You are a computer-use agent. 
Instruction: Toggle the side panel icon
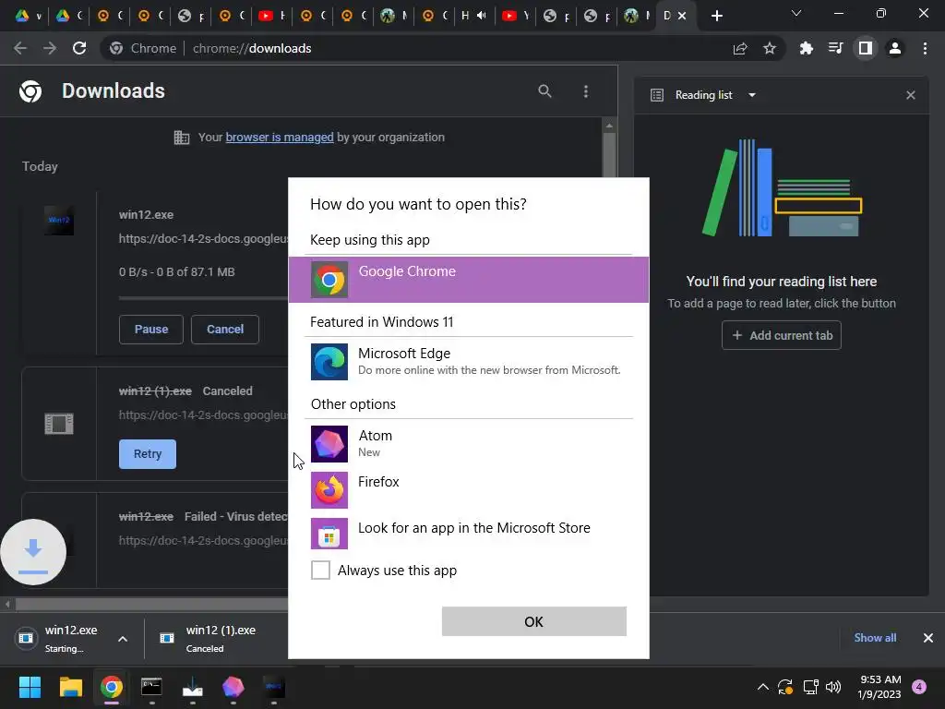tap(866, 48)
